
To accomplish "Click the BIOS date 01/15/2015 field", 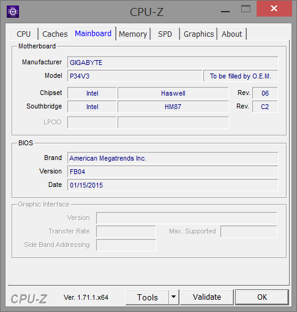I will pyautogui.click(x=173, y=185).
